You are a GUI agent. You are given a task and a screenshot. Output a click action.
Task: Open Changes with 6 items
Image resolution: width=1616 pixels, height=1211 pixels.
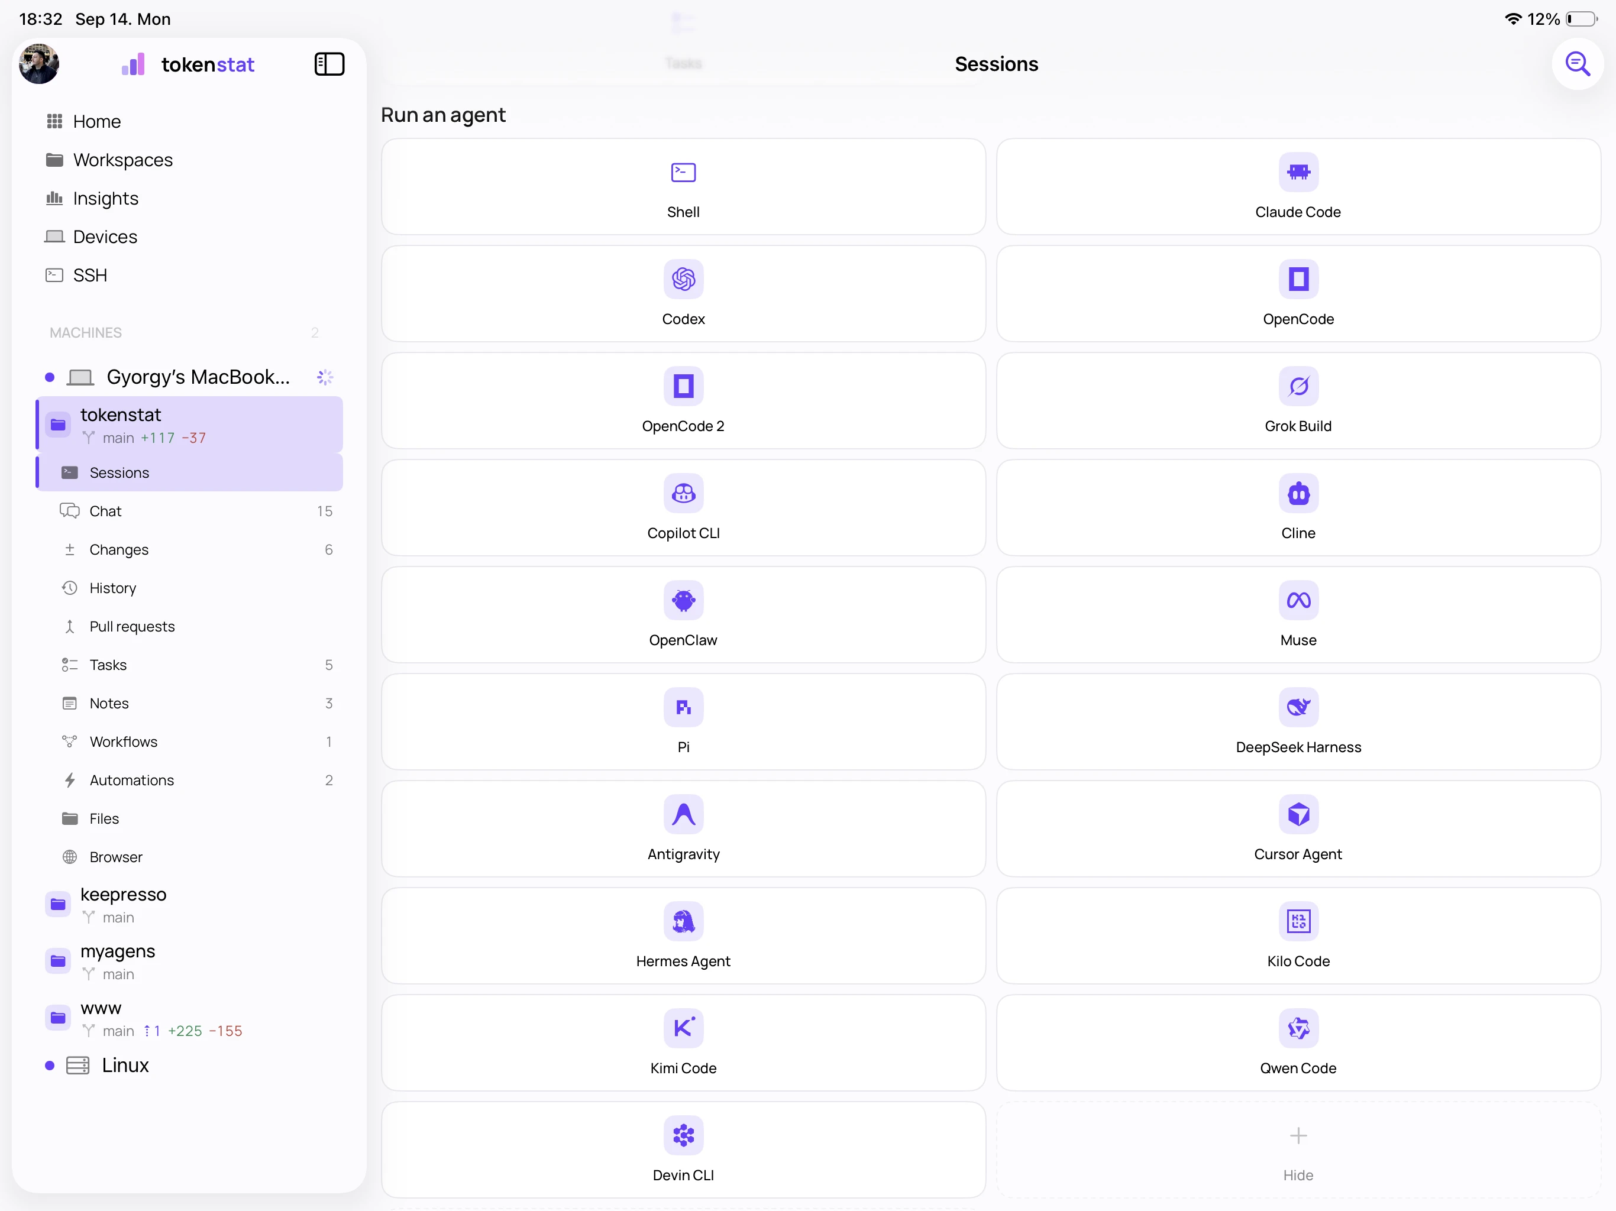pos(190,549)
